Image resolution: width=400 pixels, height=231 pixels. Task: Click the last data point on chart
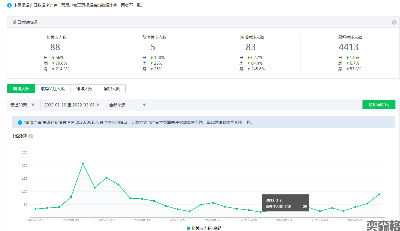(379, 194)
